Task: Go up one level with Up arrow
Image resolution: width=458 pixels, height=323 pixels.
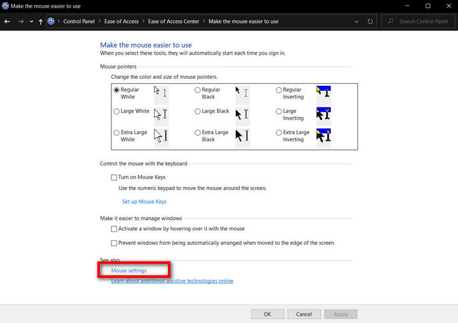Action: point(41,22)
